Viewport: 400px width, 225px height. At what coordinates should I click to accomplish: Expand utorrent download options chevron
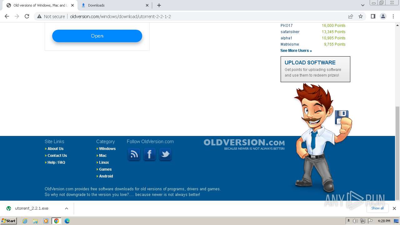pyautogui.click(x=66, y=208)
